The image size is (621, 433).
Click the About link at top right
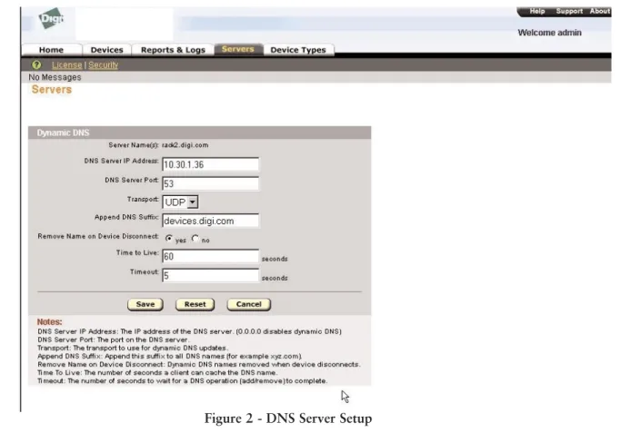(599, 11)
